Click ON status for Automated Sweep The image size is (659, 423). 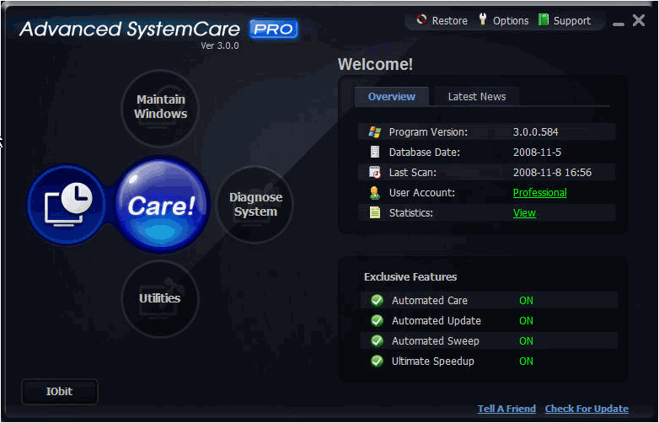click(526, 341)
